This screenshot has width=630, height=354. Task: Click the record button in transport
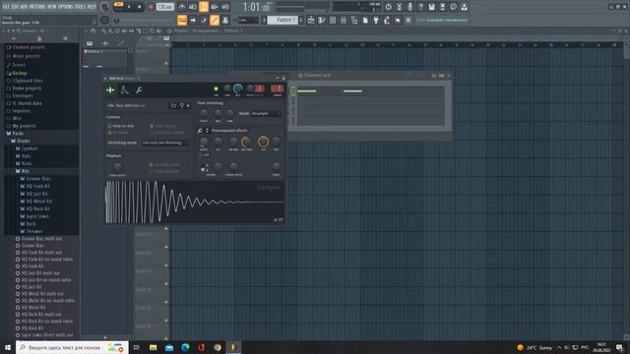[x=151, y=7]
